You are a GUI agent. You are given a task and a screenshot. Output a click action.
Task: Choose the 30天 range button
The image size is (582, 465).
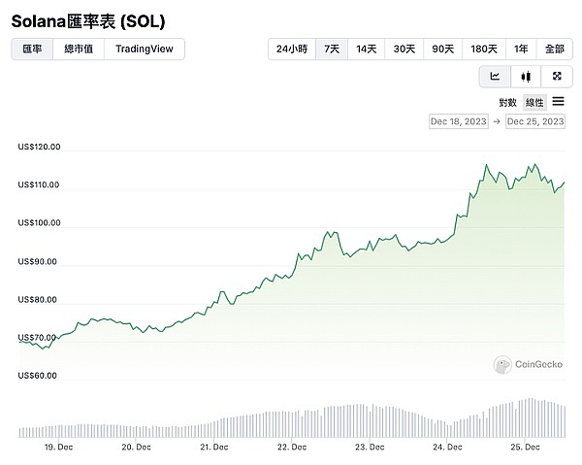pyautogui.click(x=404, y=49)
